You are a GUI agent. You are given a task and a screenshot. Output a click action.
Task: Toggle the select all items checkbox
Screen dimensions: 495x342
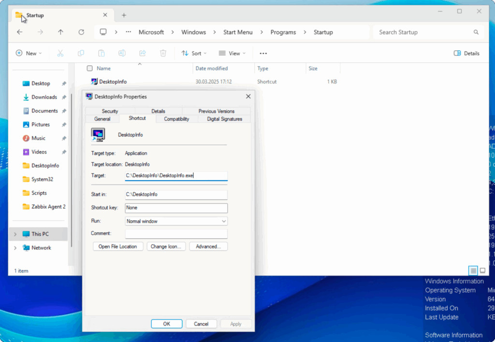(89, 69)
